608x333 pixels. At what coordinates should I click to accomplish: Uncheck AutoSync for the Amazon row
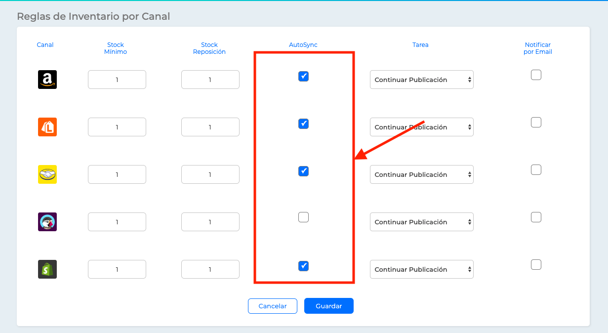(303, 76)
